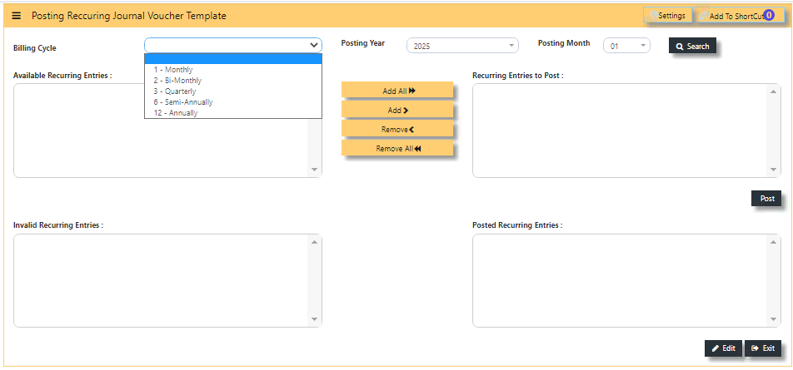Click the Post button
This screenshot has height=370, width=793.
coord(766,199)
